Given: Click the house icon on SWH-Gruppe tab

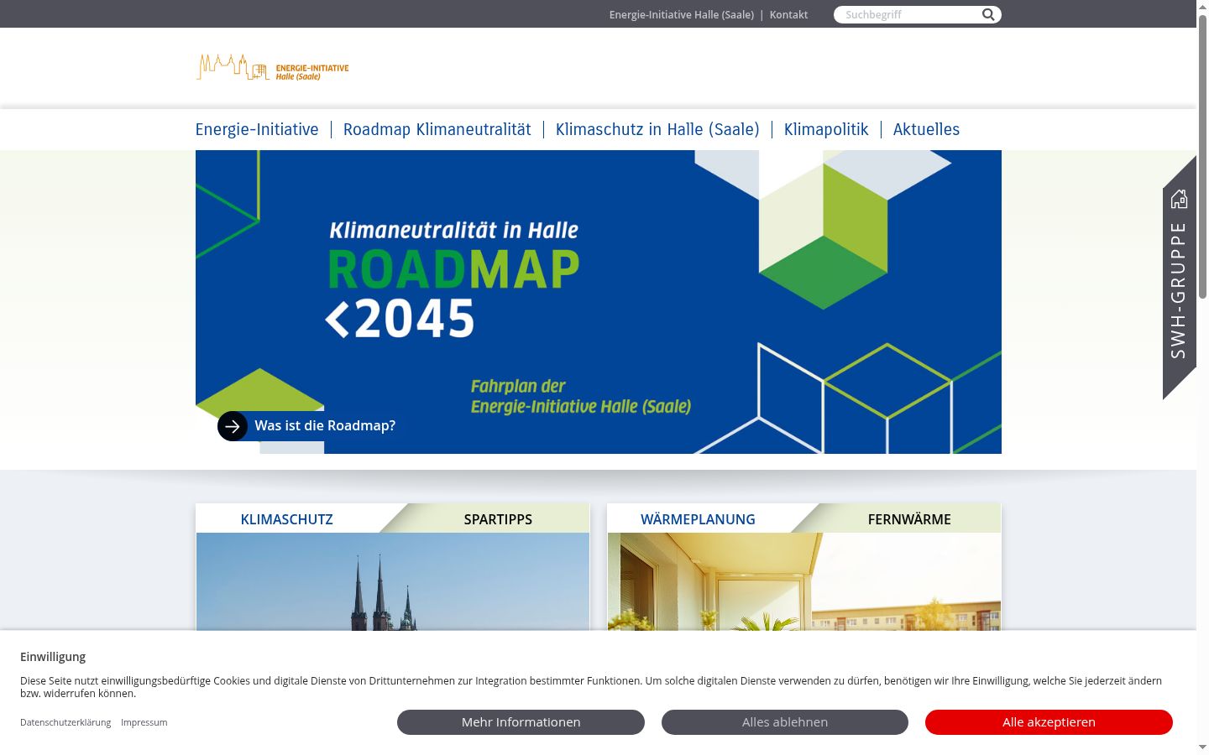Looking at the screenshot, I should pos(1179,199).
